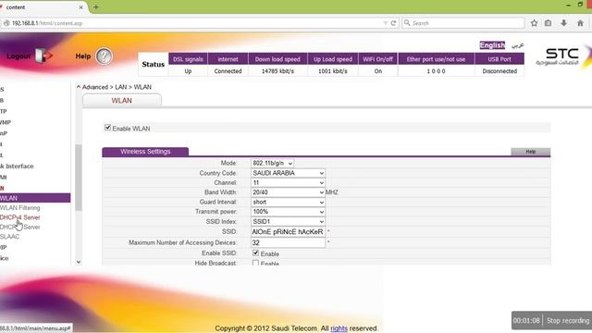Switch language to English
Image resolution: width=592 pixels, height=333 pixels.
[492, 45]
